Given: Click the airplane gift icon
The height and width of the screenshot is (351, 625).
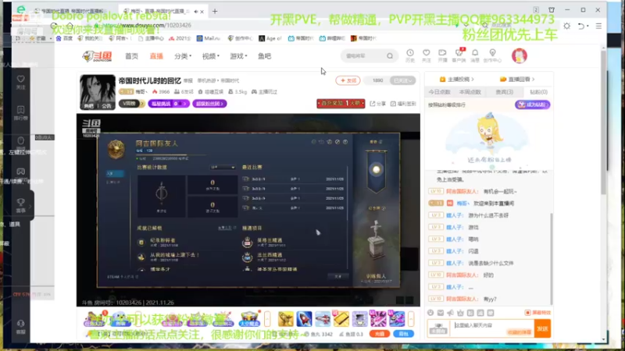Looking at the screenshot, I should 323,319.
